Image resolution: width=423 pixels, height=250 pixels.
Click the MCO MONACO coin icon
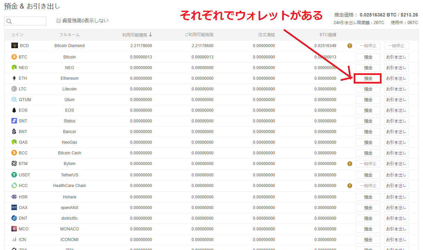tap(14, 229)
